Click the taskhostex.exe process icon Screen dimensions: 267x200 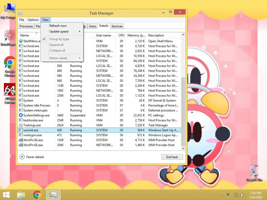[x=21, y=120]
